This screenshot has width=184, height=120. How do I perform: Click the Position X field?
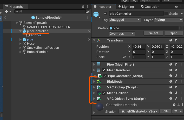click(139, 46)
